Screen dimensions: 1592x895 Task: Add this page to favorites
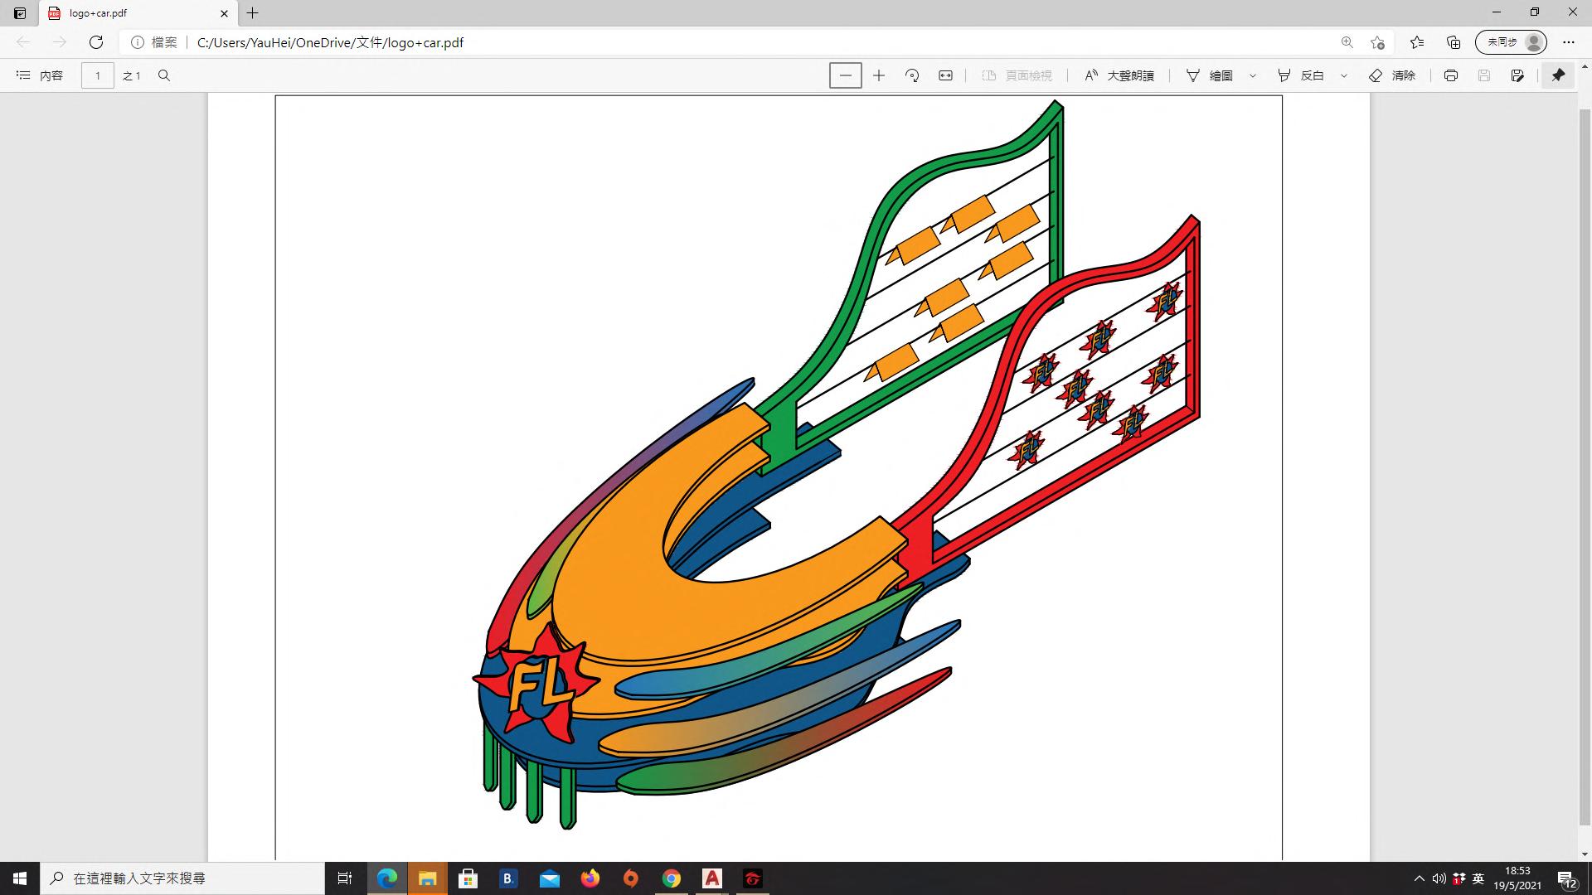pos(1377,42)
